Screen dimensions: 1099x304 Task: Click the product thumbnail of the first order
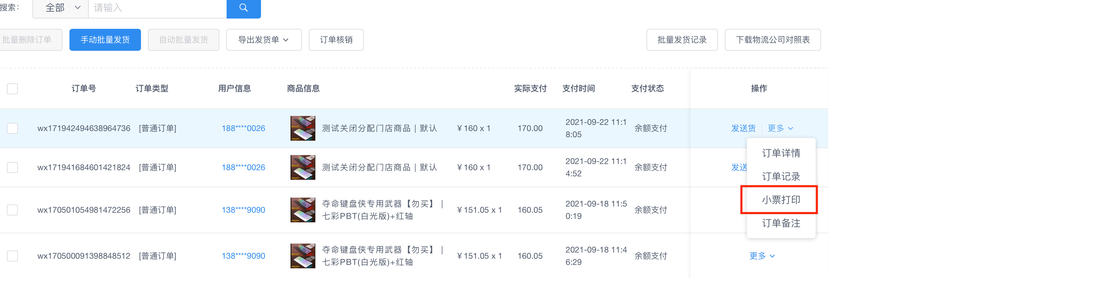(x=303, y=128)
